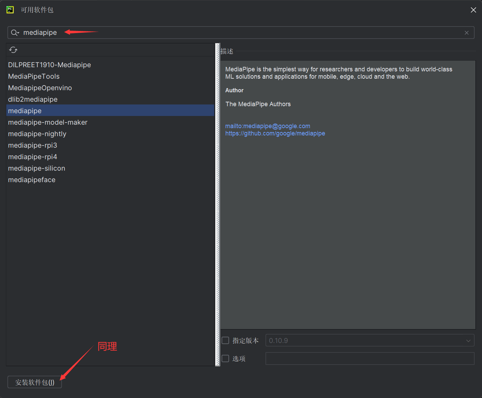The width and height of the screenshot is (482, 398).
Task: Clear the mediapipe search text
Action: (466, 33)
